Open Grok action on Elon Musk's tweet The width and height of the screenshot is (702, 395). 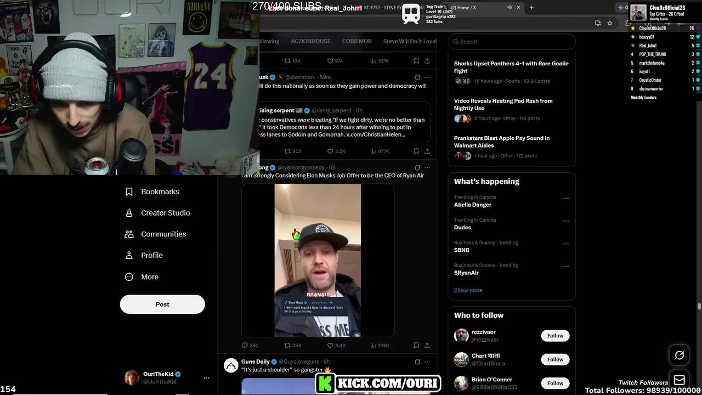417,77
